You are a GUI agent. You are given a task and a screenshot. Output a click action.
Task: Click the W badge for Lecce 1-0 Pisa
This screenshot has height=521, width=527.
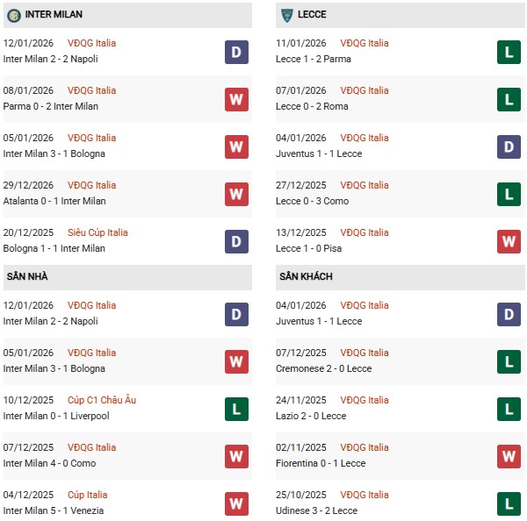tap(509, 241)
